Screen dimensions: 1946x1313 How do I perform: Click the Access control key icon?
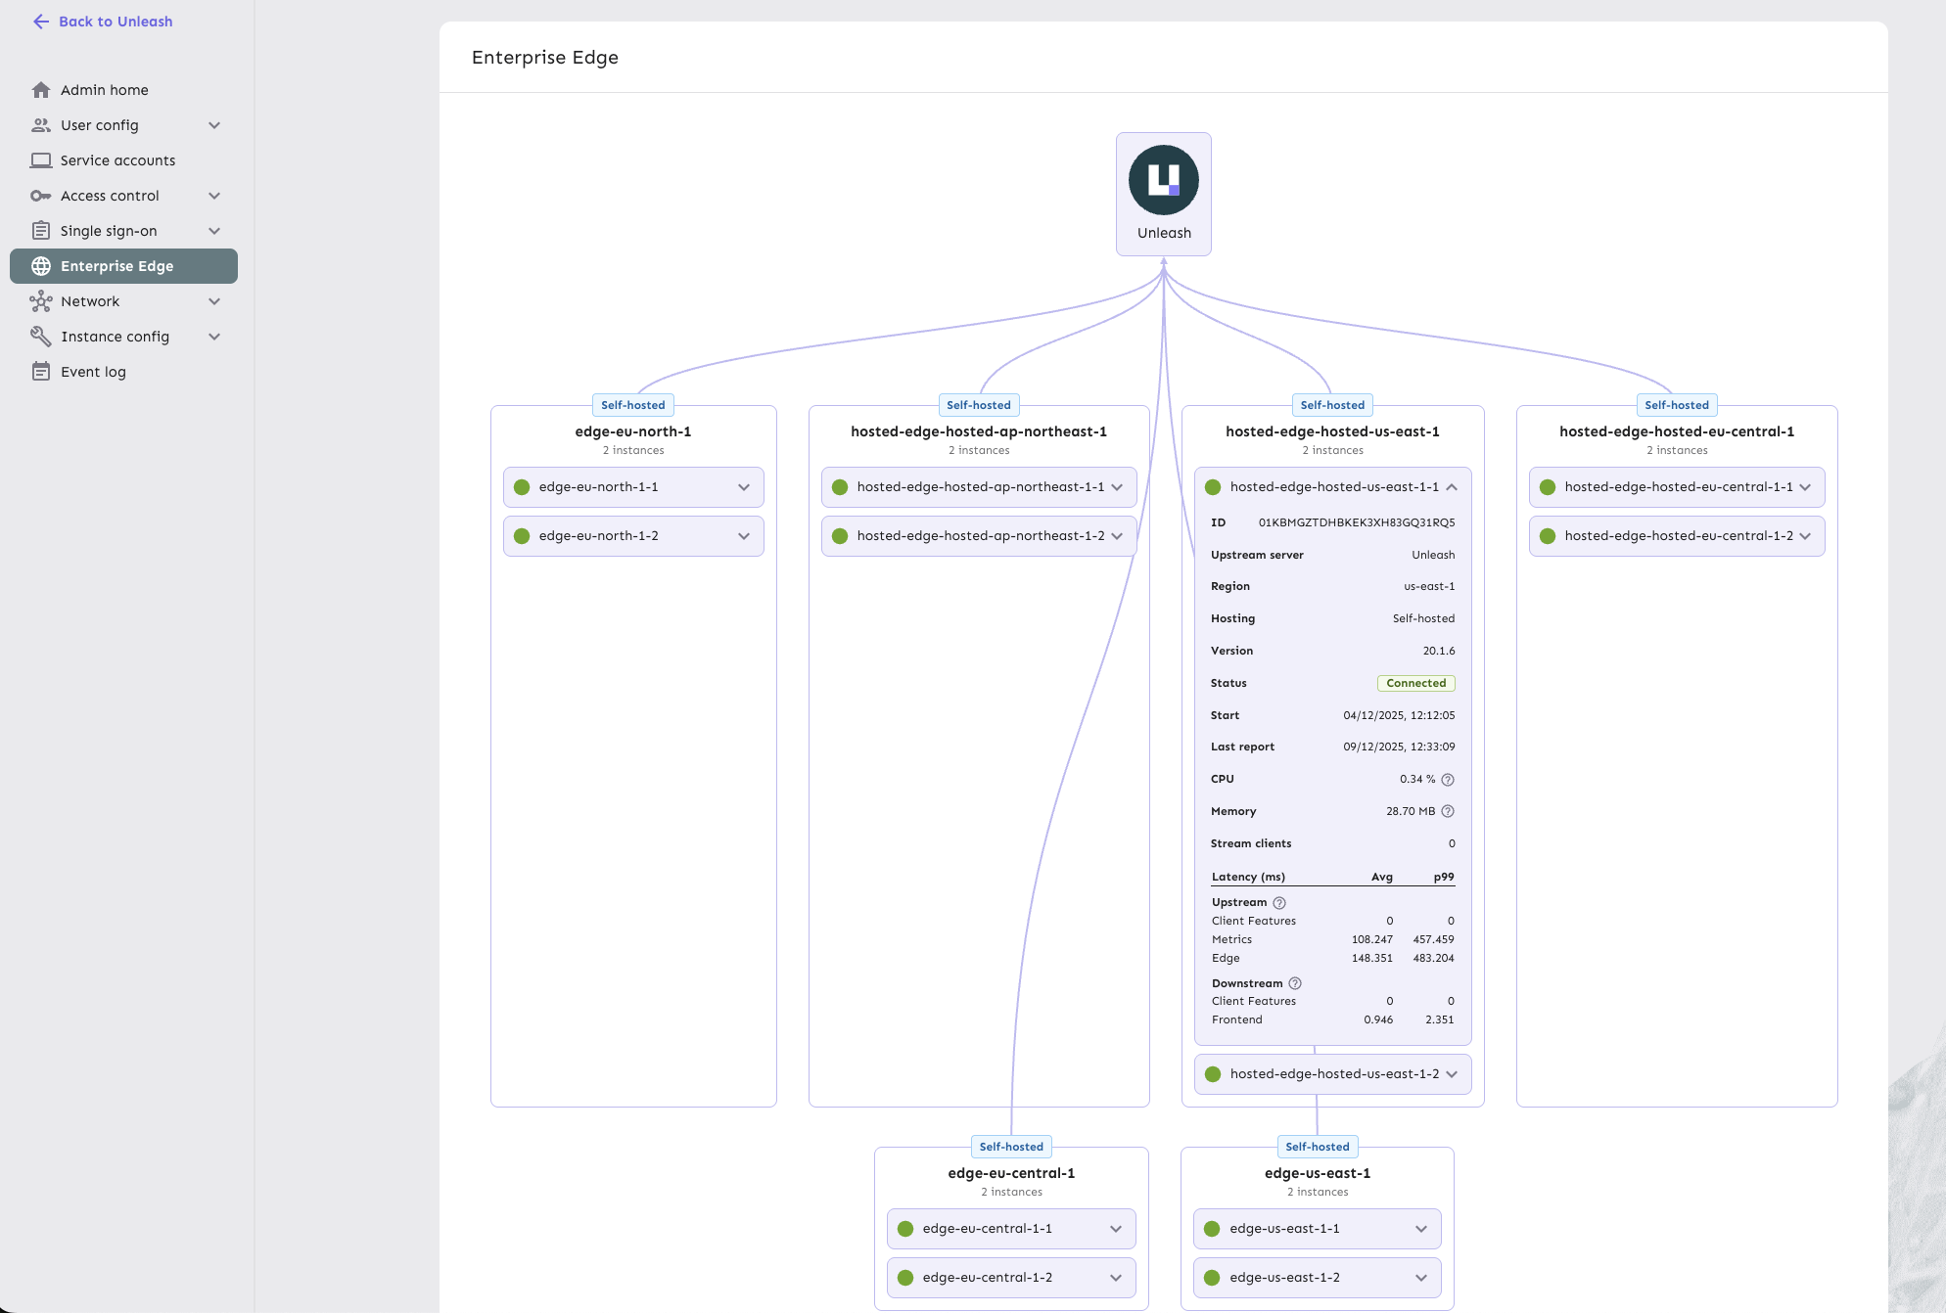pyautogui.click(x=41, y=195)
